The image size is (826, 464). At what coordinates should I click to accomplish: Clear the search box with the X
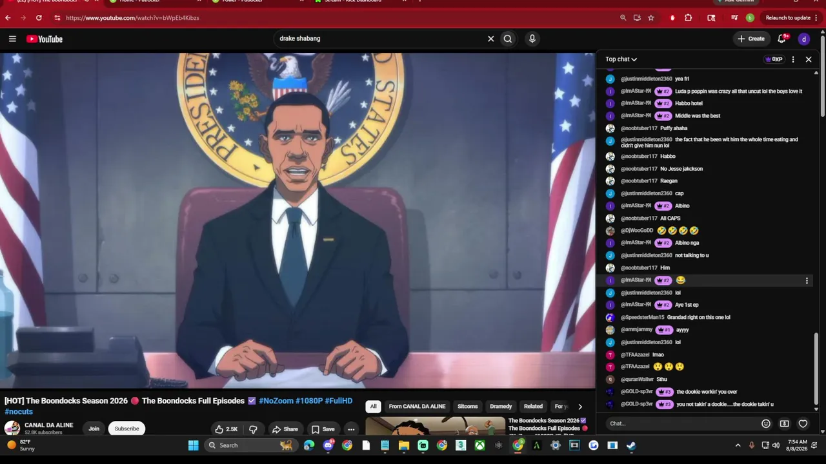tap(490, 39)
